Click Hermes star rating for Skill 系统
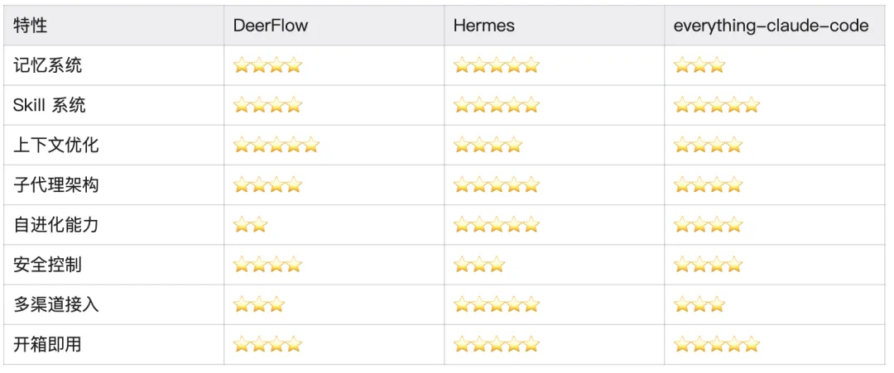Screen dimensions: 894x373 click(x=496, y=105)
